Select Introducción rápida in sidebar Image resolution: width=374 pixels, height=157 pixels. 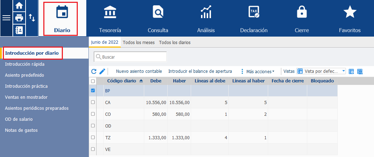(25, 64)
